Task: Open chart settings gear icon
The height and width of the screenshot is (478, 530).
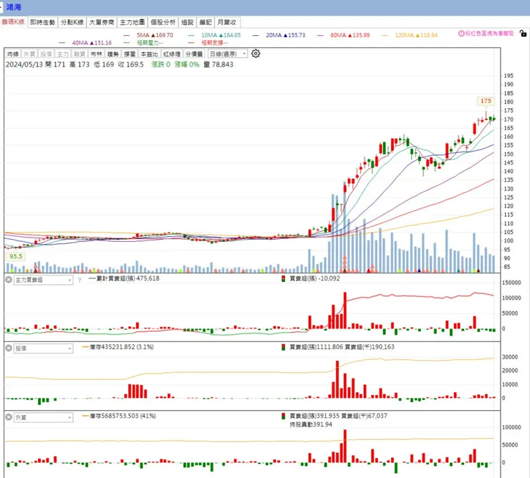Action: point(256,54)
